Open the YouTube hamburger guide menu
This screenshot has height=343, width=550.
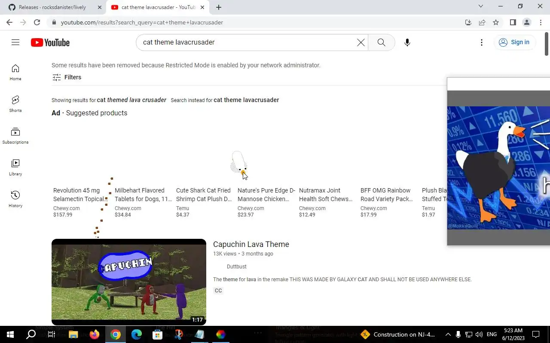15,42
